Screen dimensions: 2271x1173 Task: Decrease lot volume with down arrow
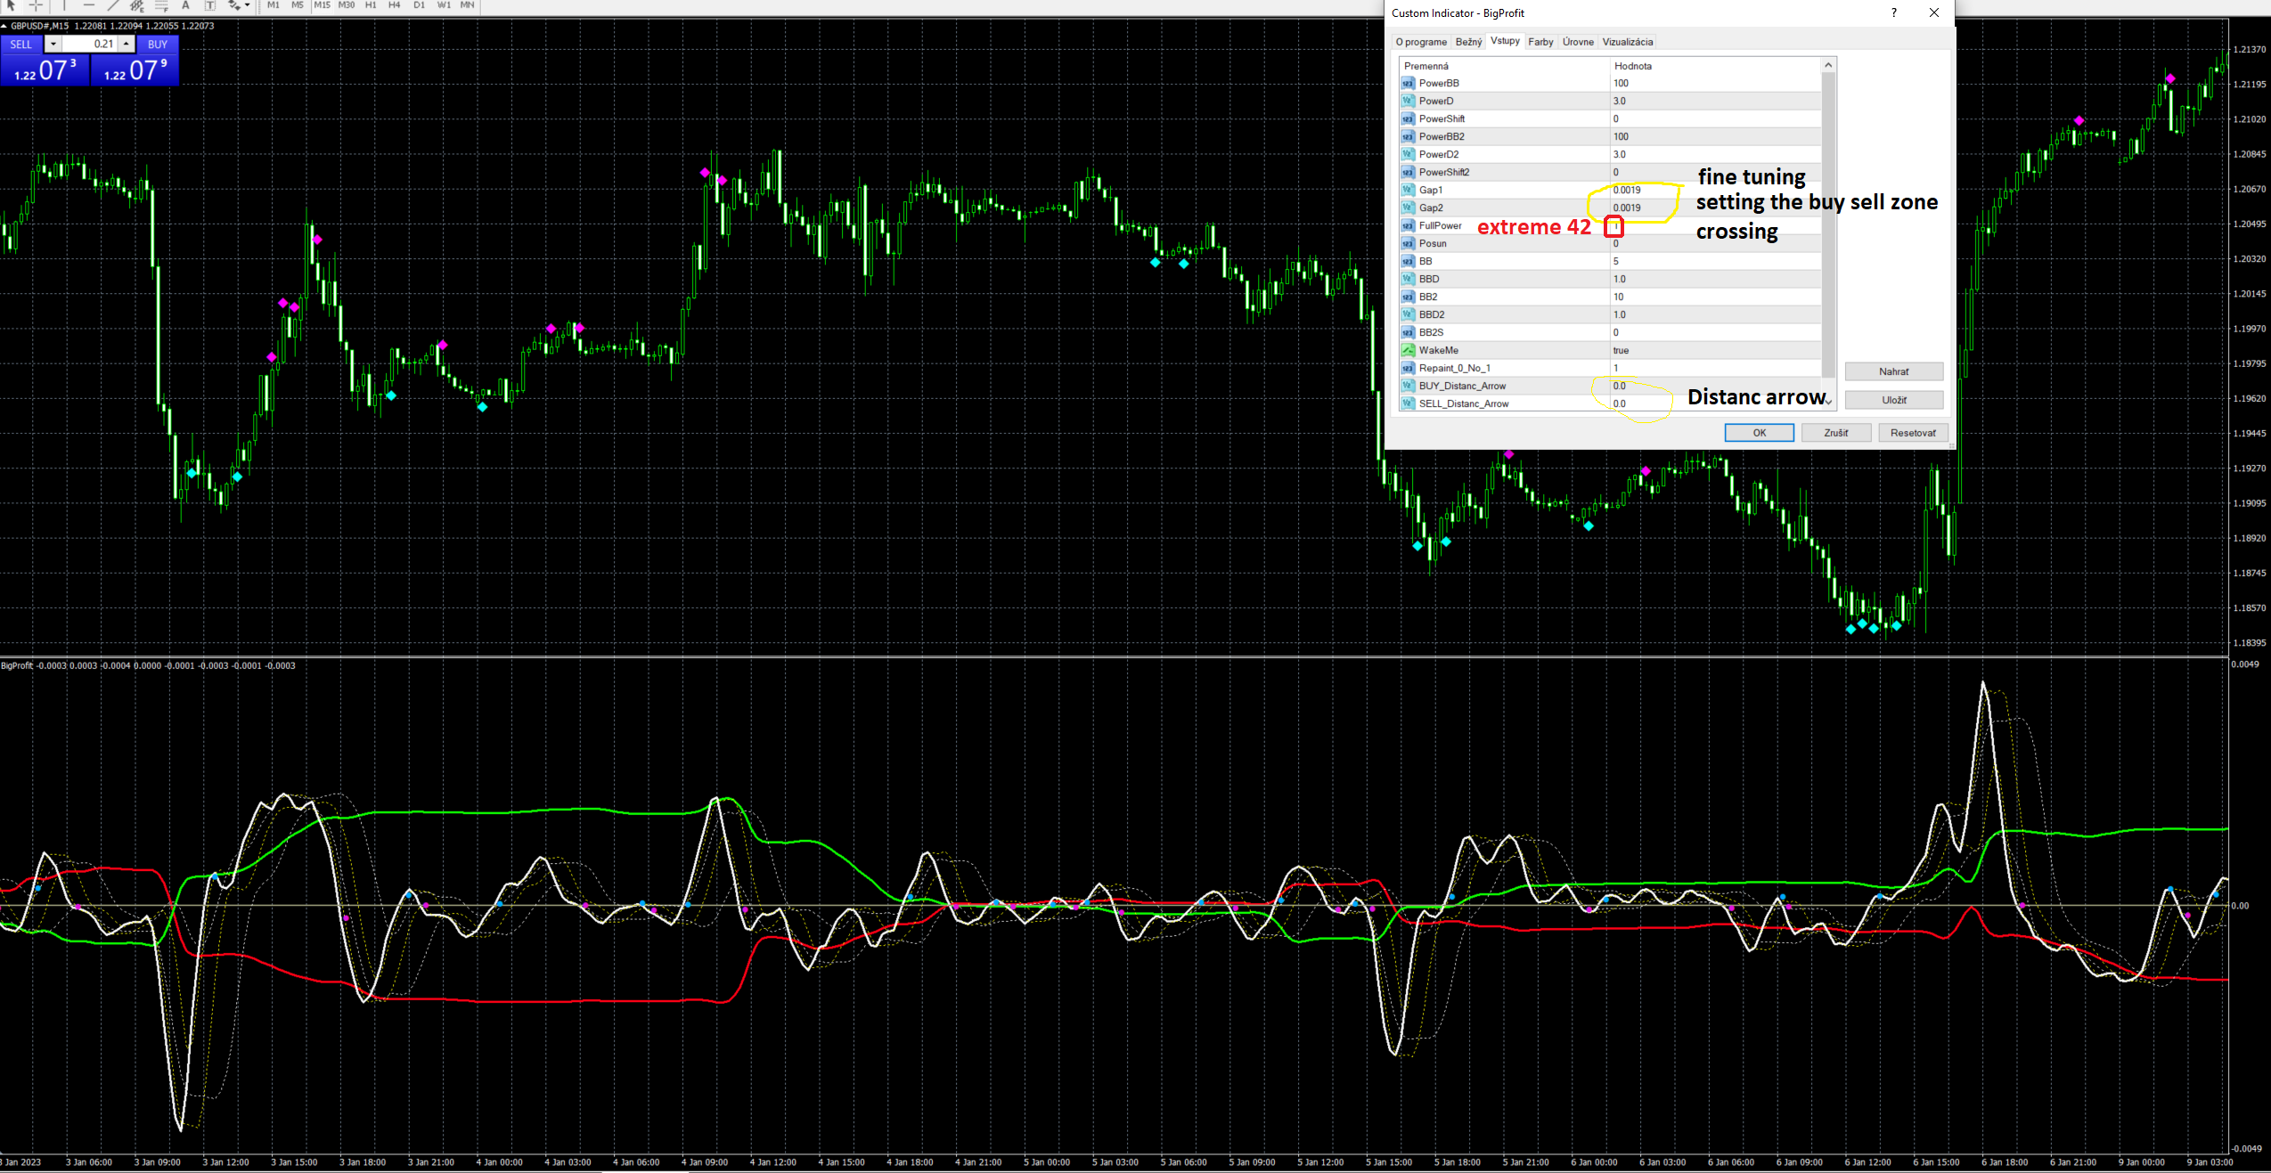pos(53,44)
